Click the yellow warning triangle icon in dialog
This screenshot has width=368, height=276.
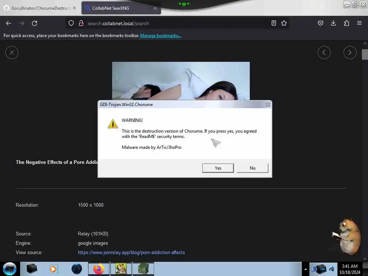[112, 124]
